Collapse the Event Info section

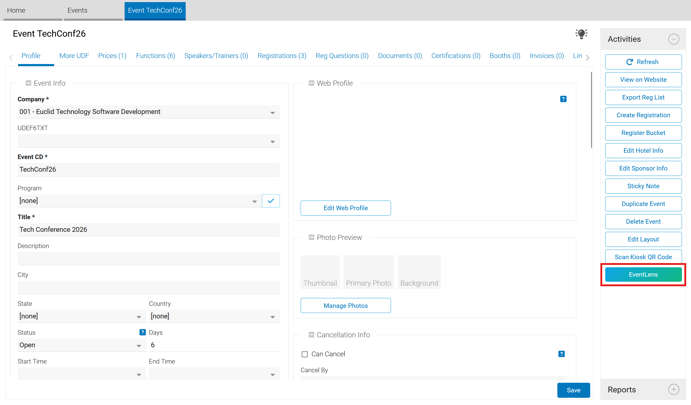pyautogui.click(x=29, y=83)
